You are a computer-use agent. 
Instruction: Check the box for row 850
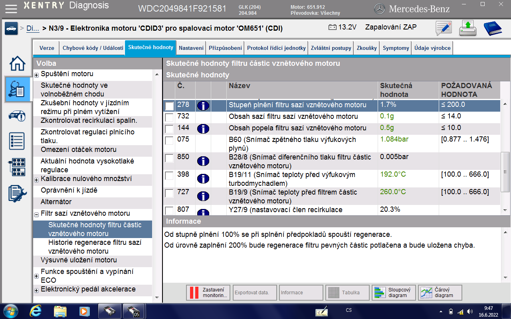tap(169, 158)
